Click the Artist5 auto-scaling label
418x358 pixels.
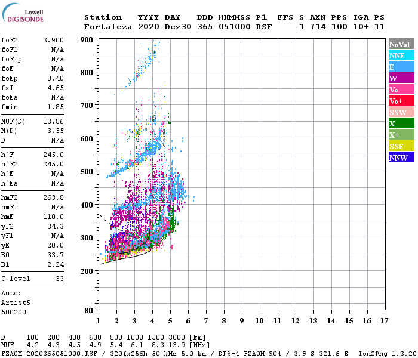pyautogui.click(x=16, y=303)
